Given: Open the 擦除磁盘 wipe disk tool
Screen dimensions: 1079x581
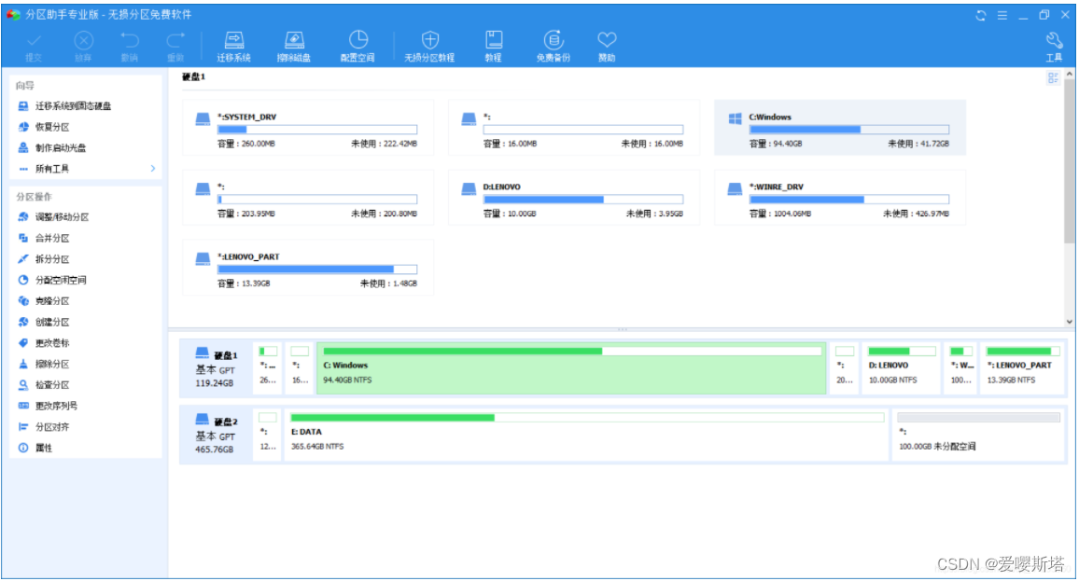Looking at the screenshot, I should point(294,47).
